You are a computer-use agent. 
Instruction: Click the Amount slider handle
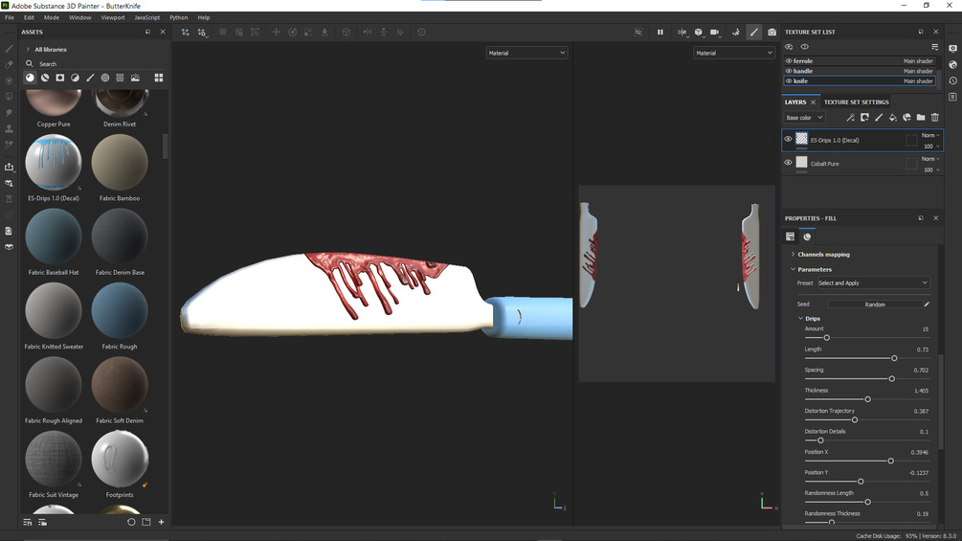click(x=826, y=337)
